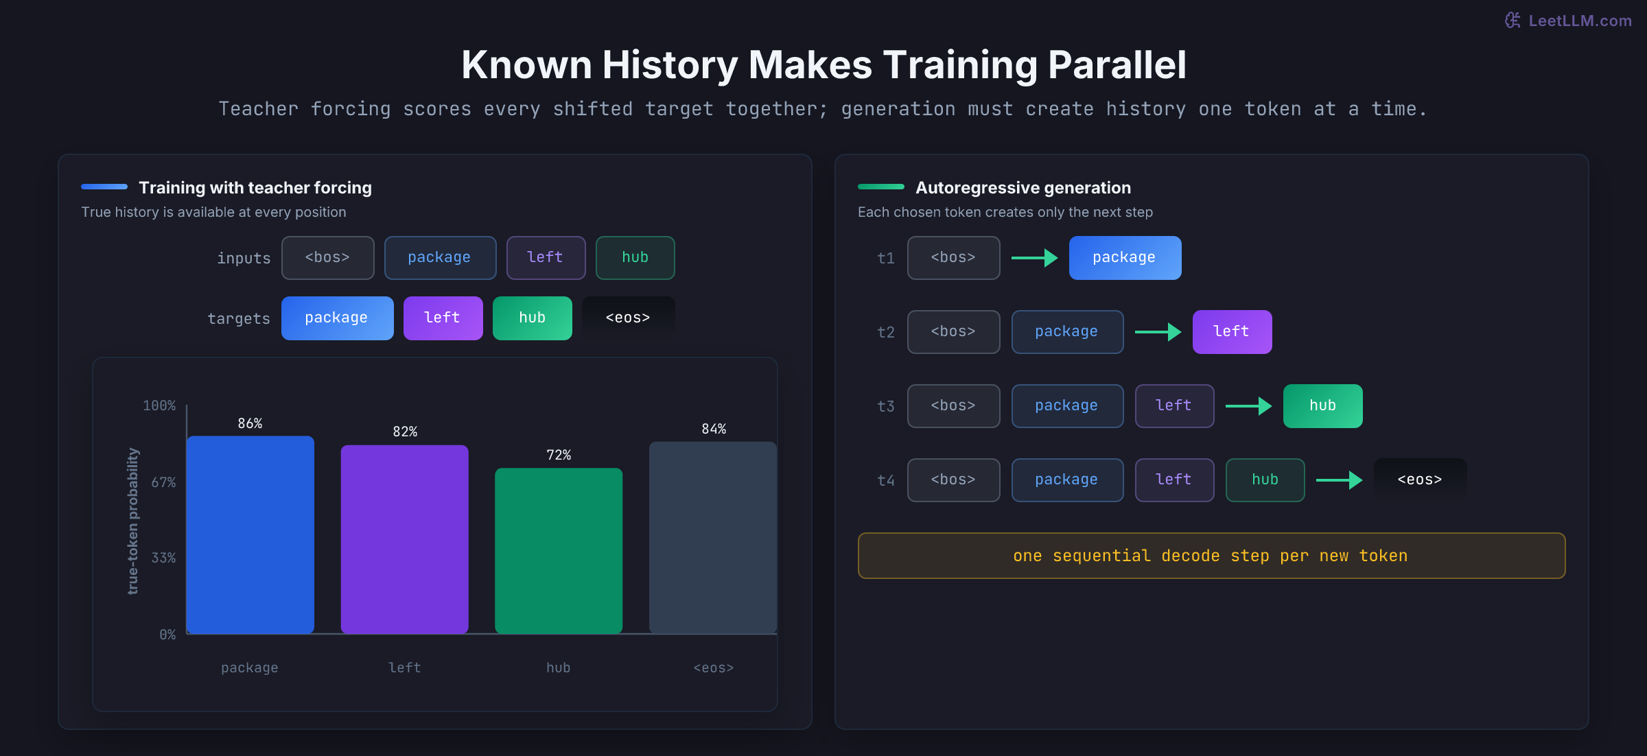
Task: Click the "Known History Makes Training Parallel" title
Action: (823, 65)
